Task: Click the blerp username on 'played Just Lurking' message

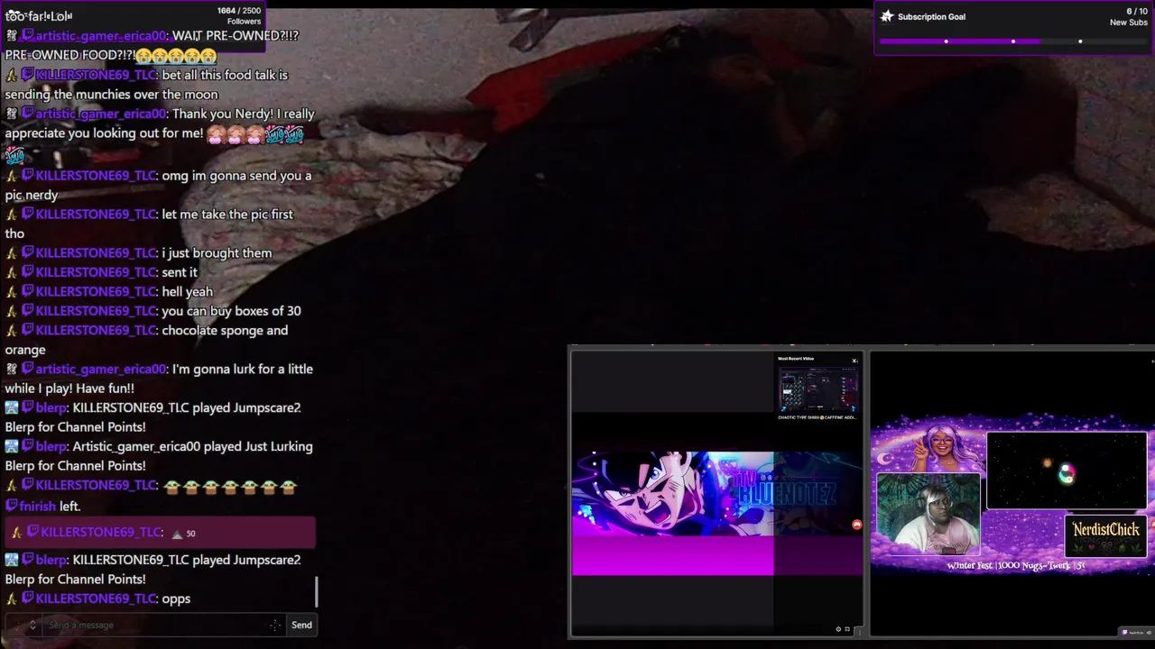Action: pos(51,446)
